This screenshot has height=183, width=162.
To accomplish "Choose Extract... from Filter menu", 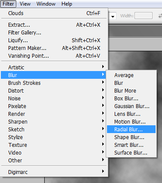I will click(54, 25).
